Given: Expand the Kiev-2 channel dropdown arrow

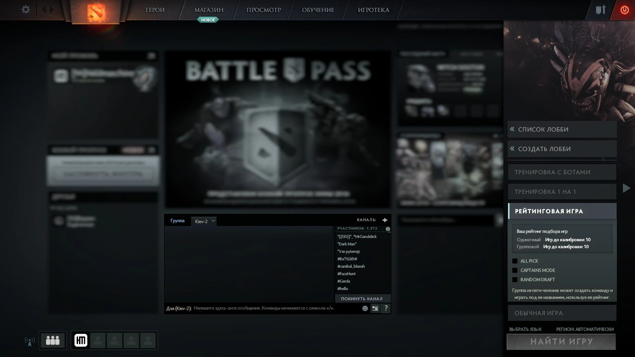Looking at the screenshot, I should coord(213,221).
